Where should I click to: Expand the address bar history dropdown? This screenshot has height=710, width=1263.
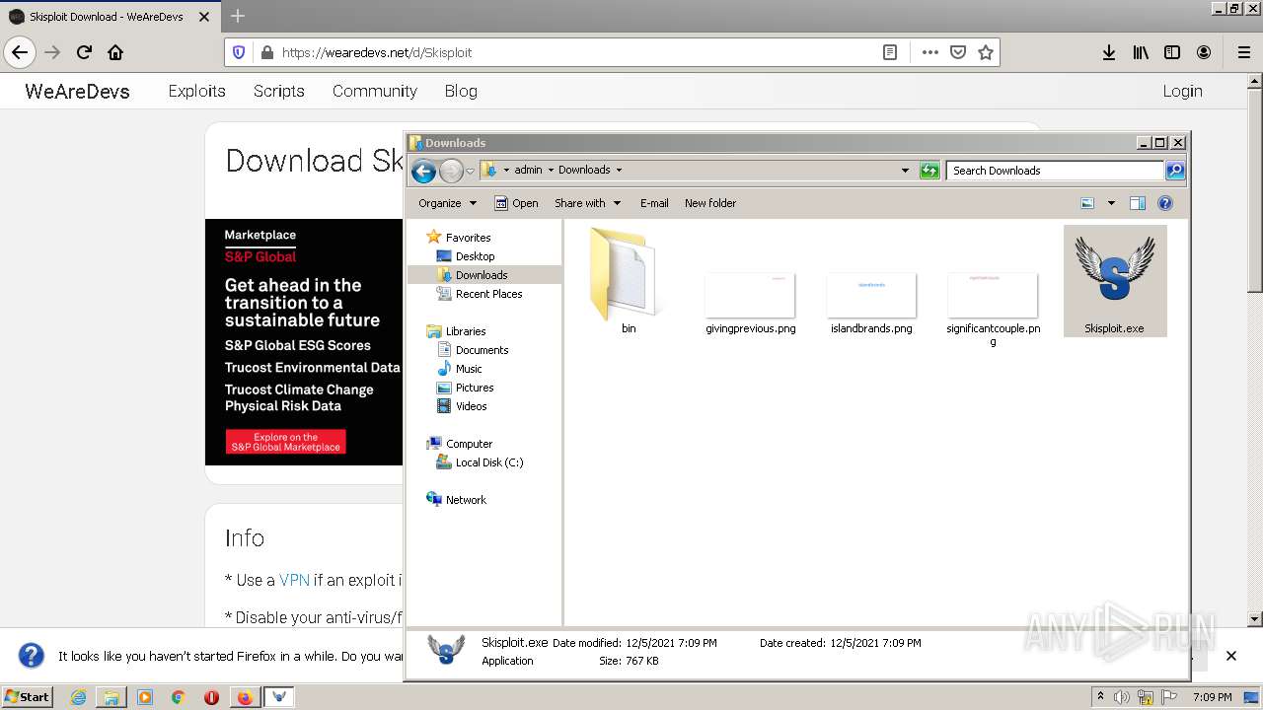(x=905, y=170)
